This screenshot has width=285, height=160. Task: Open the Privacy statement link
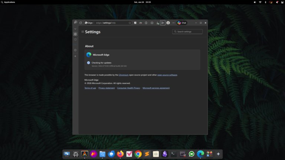click(107, 88)
